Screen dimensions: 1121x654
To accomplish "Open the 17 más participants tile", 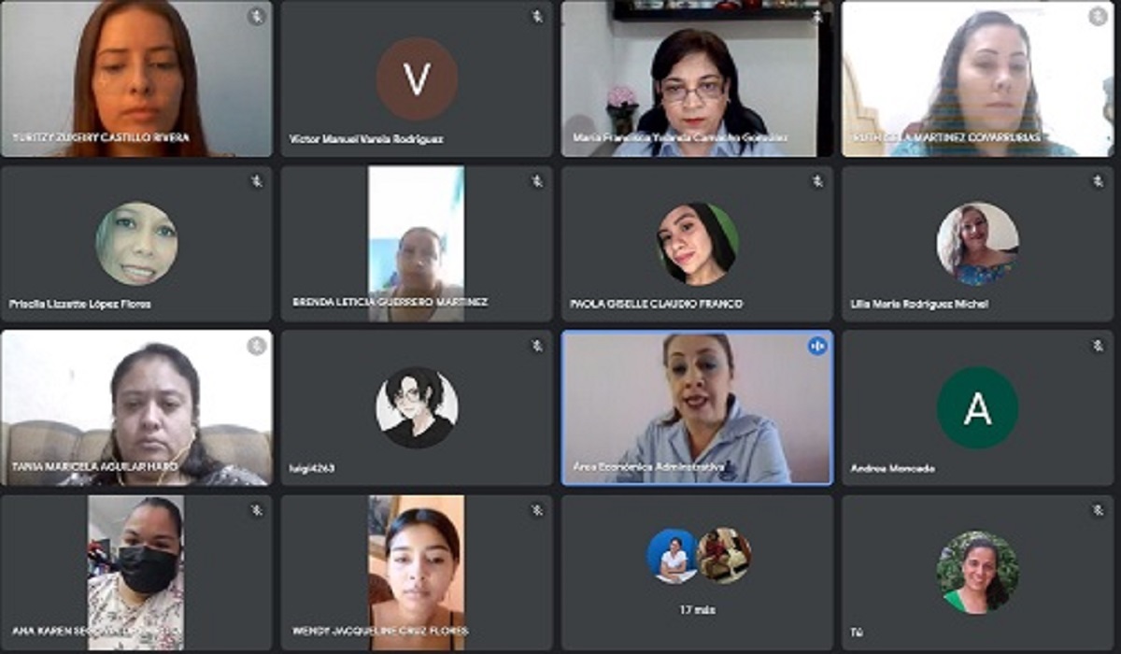I will tap(697, 573).
